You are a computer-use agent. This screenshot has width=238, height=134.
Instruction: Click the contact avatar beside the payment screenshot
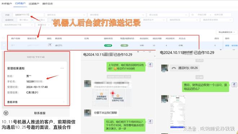click(165, 99)
